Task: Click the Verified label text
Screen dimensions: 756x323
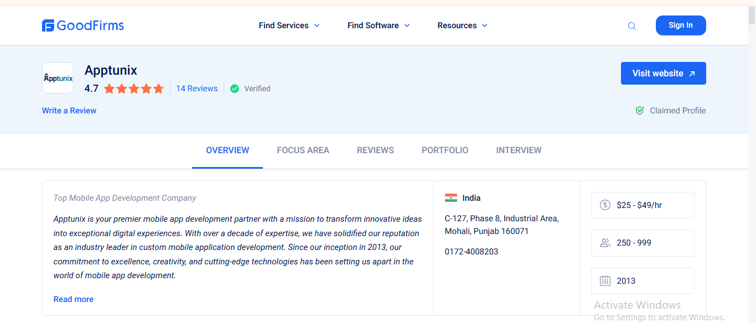Action: click(x=257, y=88)
